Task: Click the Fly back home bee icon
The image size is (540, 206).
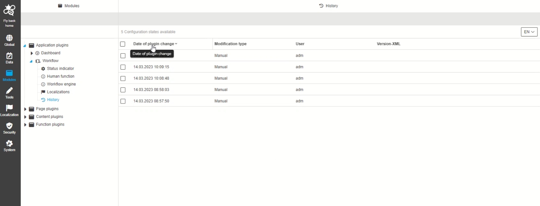Action: click(x=9, y=11)
